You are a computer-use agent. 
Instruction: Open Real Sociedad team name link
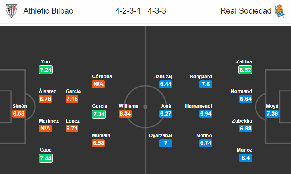[x=246, y=11]
